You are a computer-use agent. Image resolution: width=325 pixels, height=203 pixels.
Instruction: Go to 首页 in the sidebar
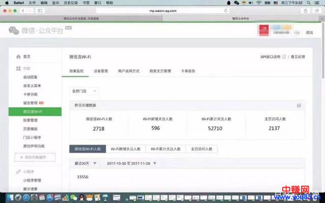pyautogui.click(x=27, y=56)
